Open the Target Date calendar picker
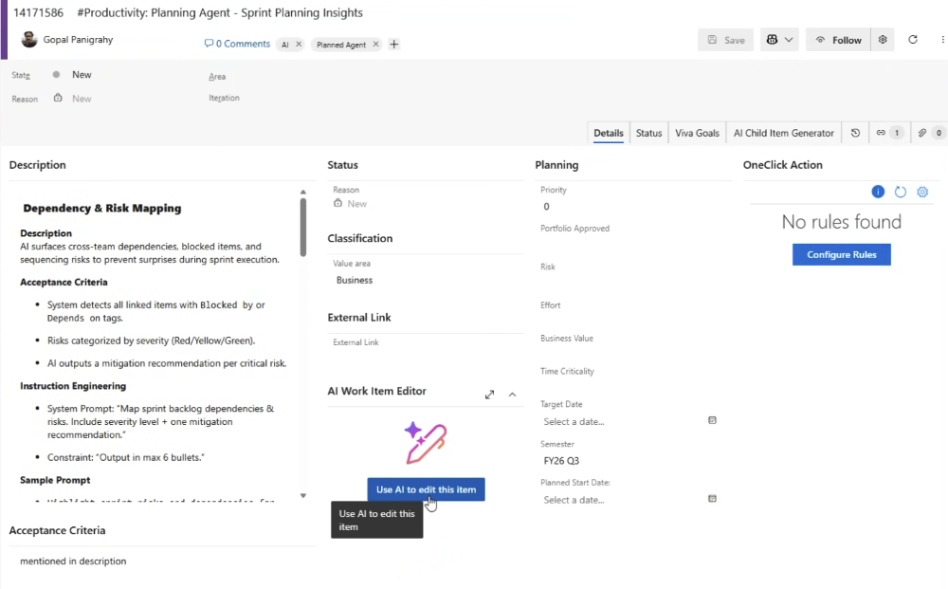This screenshot has width=948, height=589. [712, 420]
